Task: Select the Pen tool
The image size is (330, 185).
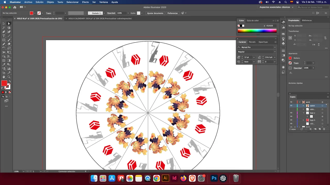Action: click(4, 32)
